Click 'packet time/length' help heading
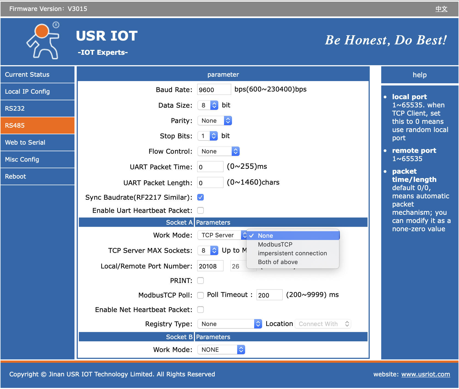 coord(414,175)
